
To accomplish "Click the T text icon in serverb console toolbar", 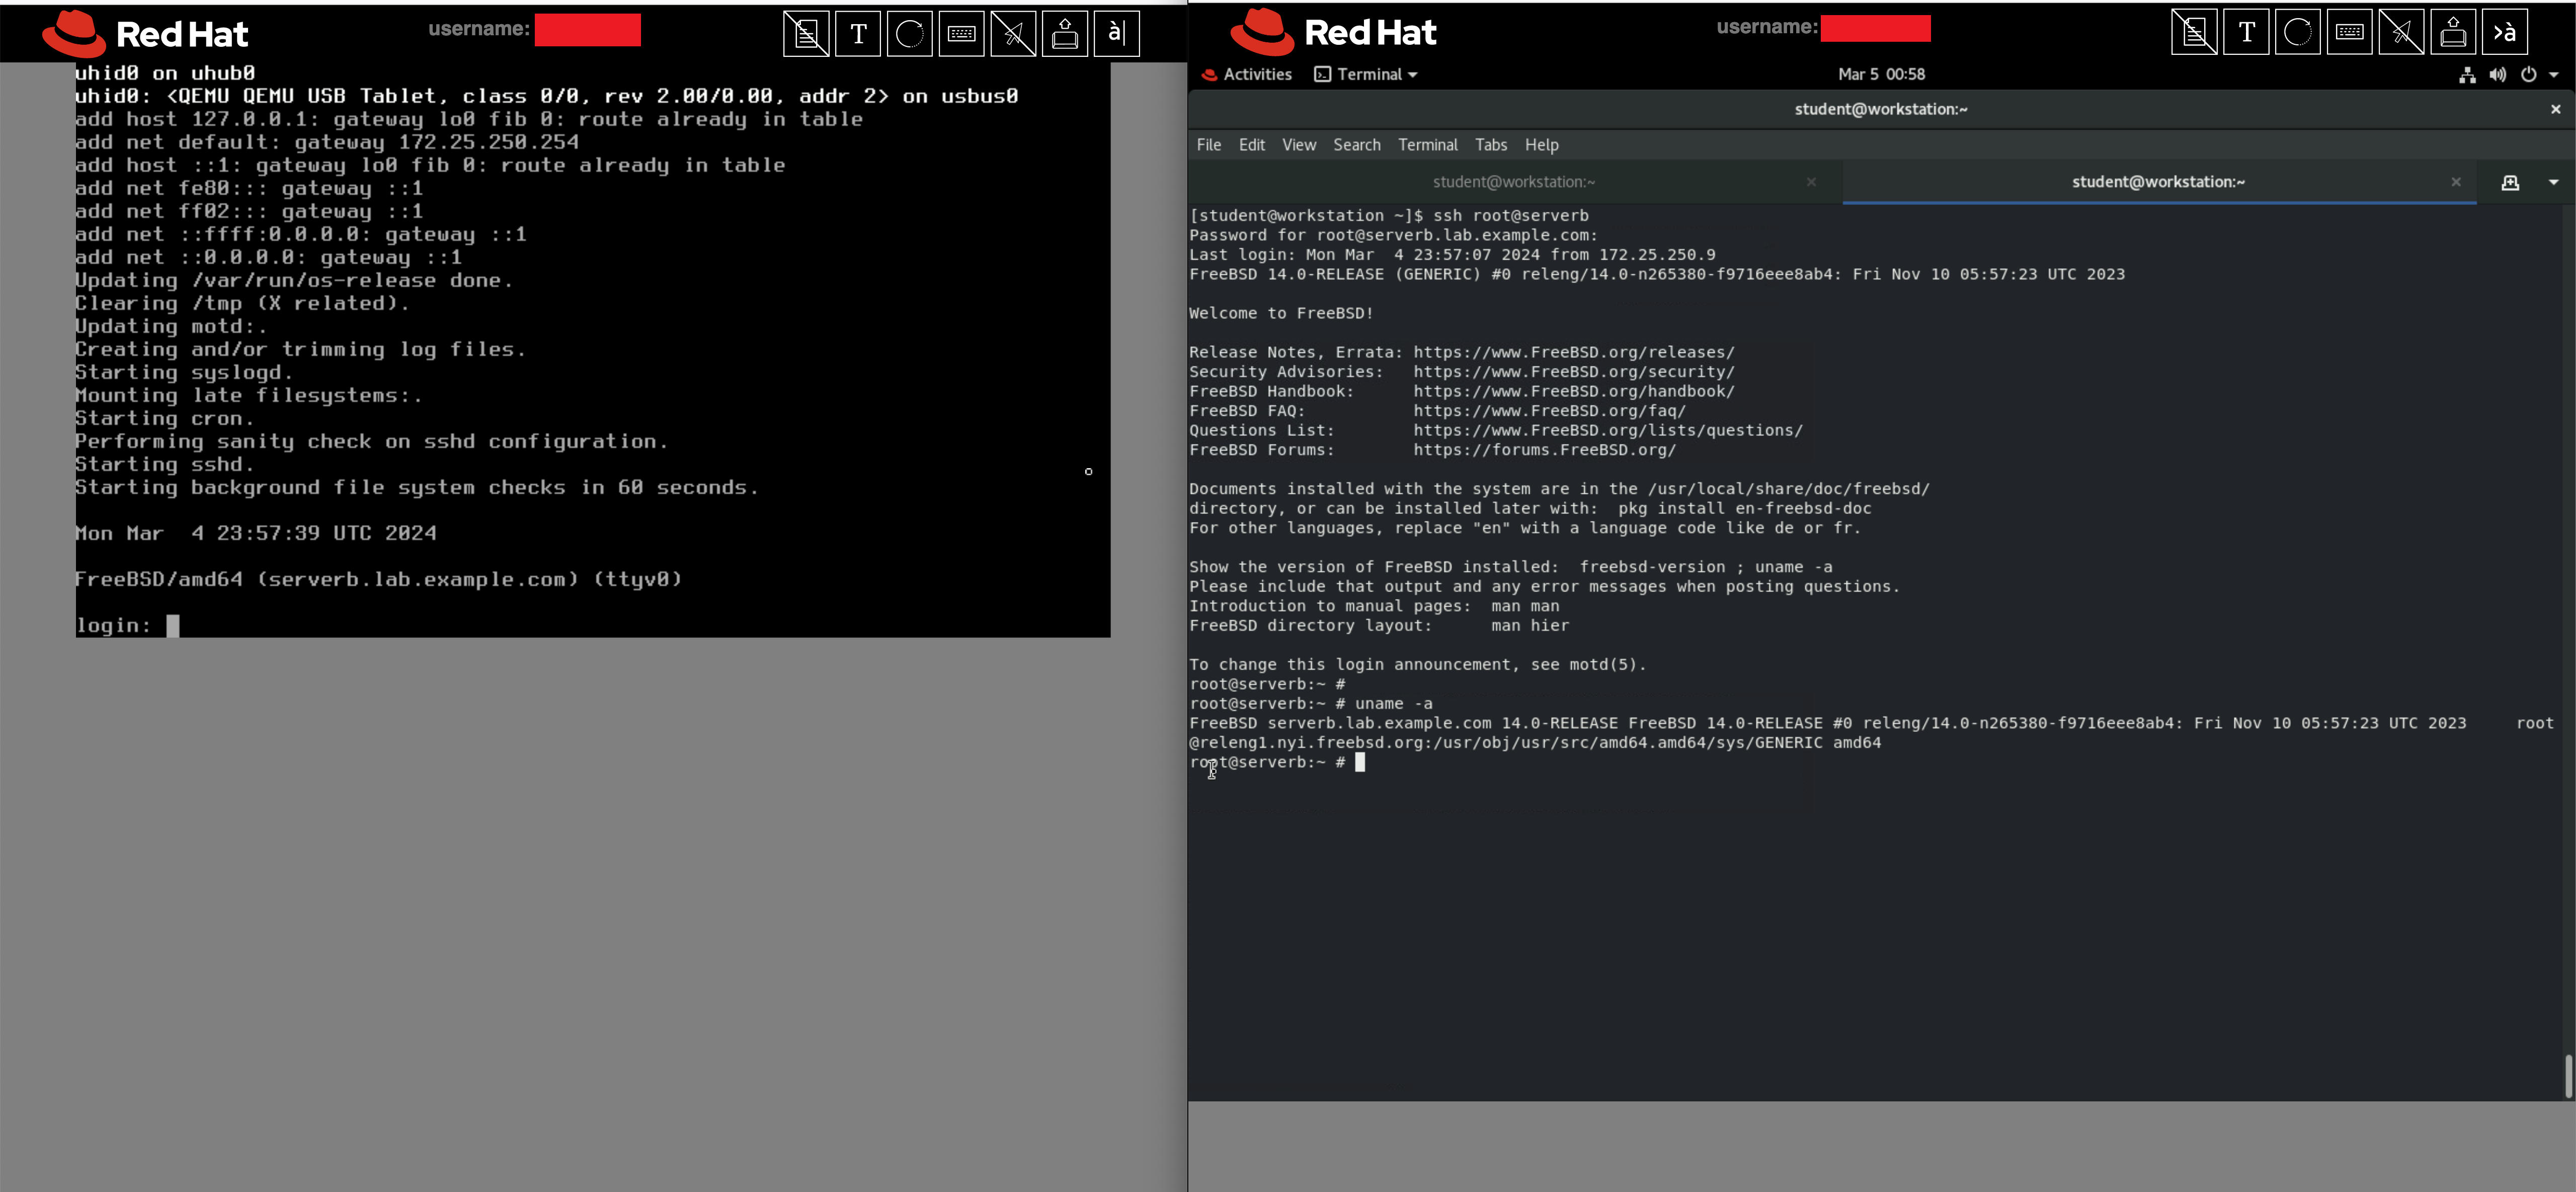I will 858,34.
